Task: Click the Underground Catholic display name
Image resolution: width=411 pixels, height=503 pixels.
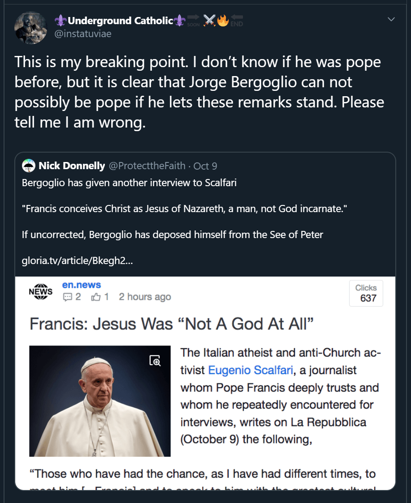Action: (x=120, y=21)
